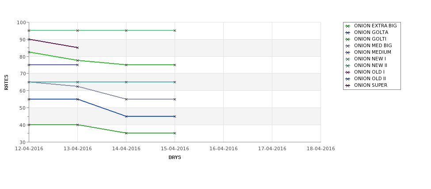Click the ONION GOLTA legend marker
The height and width of the screenshot is (189, 431).
tap(348, 33)
